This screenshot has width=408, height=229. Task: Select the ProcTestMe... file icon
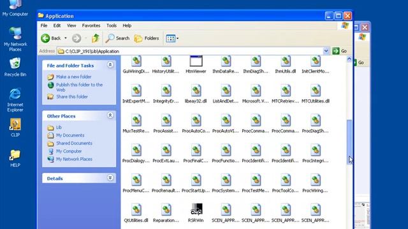point(256,180)
